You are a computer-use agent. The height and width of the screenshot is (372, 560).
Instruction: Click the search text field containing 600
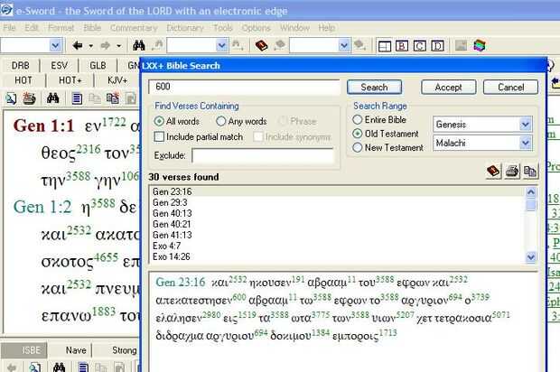pos(244,87)
